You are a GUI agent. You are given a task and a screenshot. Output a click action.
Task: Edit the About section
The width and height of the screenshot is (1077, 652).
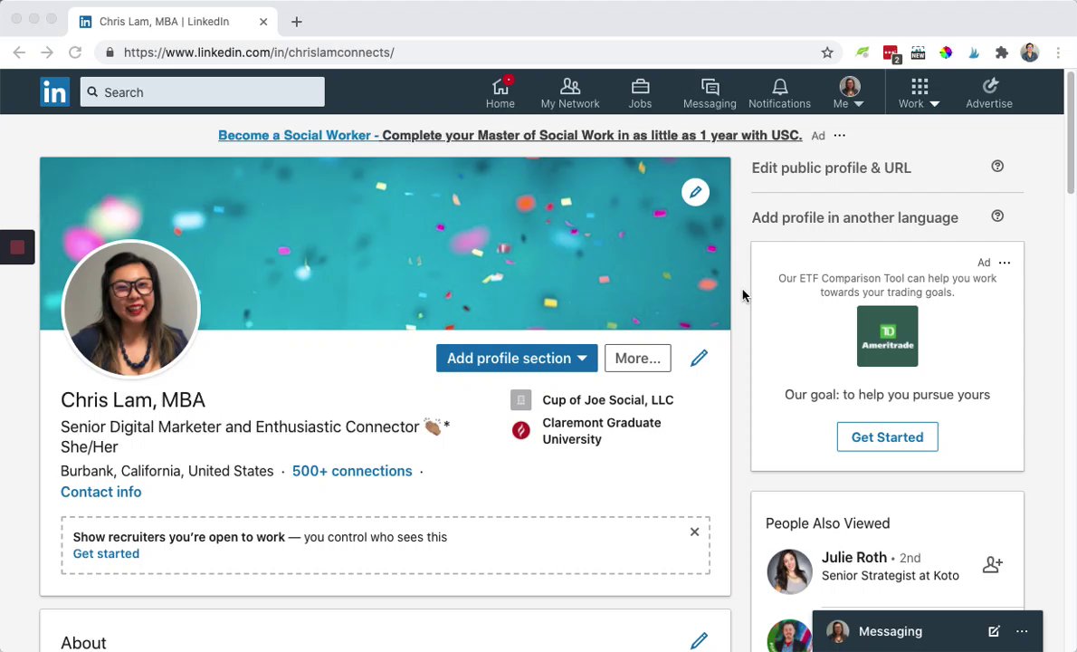pyautogui.click(x=699, y=640)
